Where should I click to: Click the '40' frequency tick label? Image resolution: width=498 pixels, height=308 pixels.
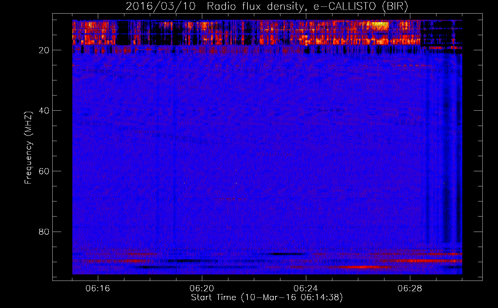(x=44, y=111)
